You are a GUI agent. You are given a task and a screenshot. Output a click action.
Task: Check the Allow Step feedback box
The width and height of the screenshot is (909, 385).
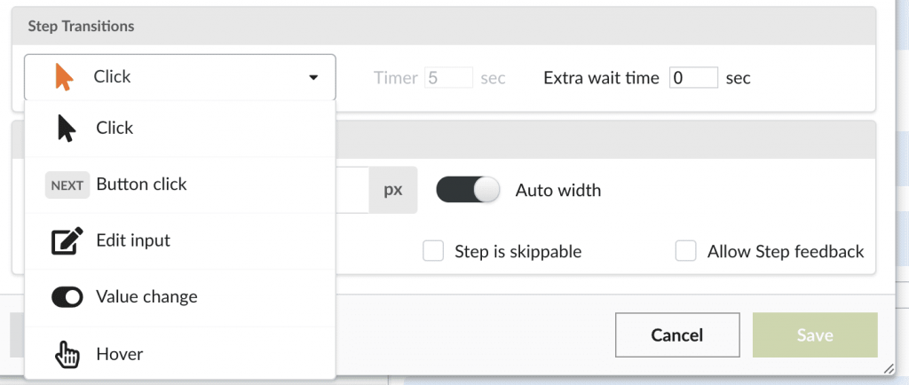(686, 251)
